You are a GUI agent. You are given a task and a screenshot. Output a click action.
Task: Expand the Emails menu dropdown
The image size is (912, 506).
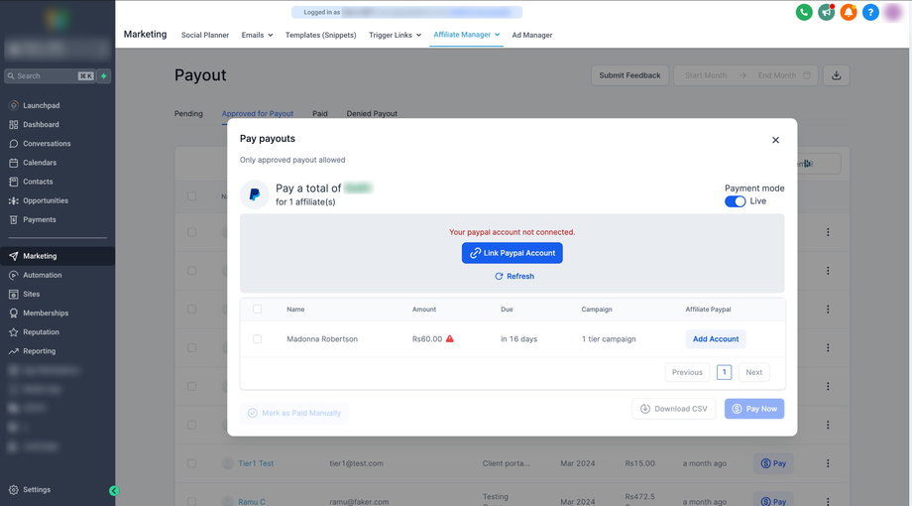[257, 35]
